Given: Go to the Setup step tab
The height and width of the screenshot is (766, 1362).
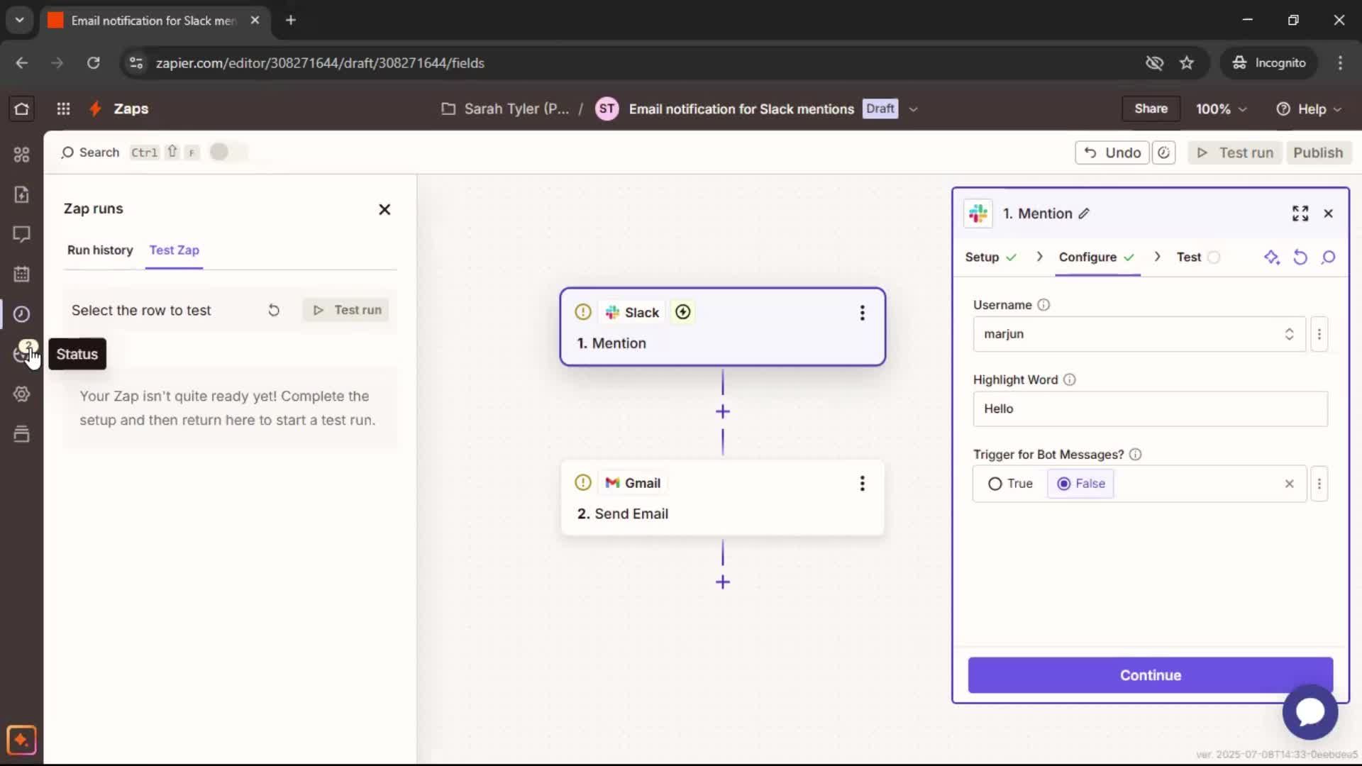Looking at the screenshot, I should click(990, 257).
